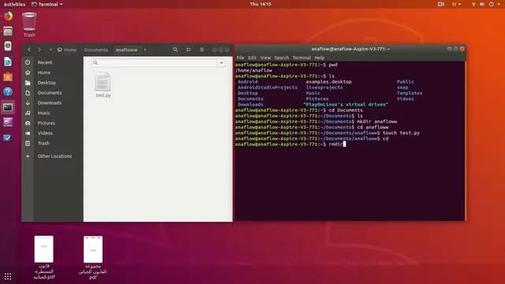Image resolution: width=505 pixels, height=284 pixels.
Task: Click the volume icon in the top bar
Action: pyautogui.click(x=482, y=4)
